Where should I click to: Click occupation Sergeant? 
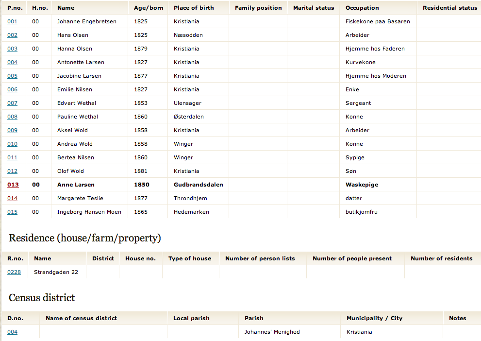pos(358,103)
